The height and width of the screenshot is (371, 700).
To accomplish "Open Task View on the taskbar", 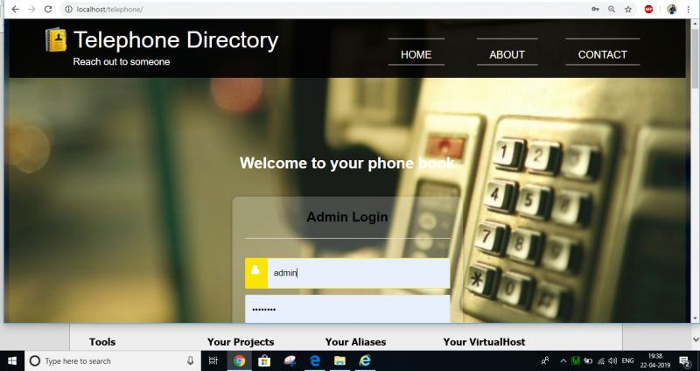I will click(x=213, y=360).
